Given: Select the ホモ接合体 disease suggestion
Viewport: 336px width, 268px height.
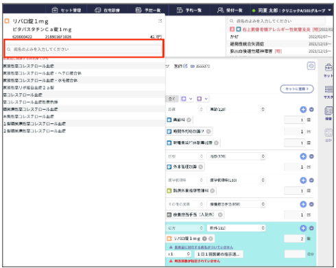Looking at the screenshot, I should pyautogui.click(x=84, y=80).
